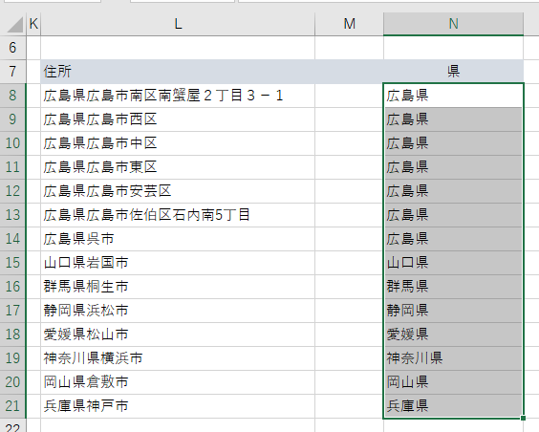Select row 21 header

point(12,406)
